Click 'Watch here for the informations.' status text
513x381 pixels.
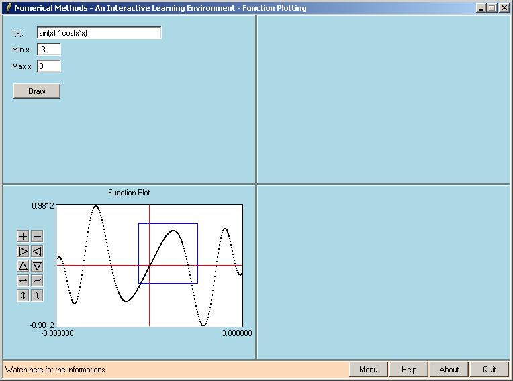click(x=56, y=370)
